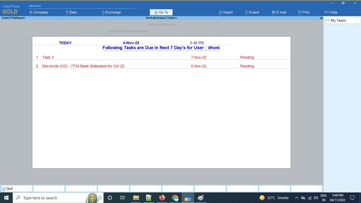This screenshot has height=203, width=361.
Task: Click the Cortana circle icon
Action: (x=110, y=198)
